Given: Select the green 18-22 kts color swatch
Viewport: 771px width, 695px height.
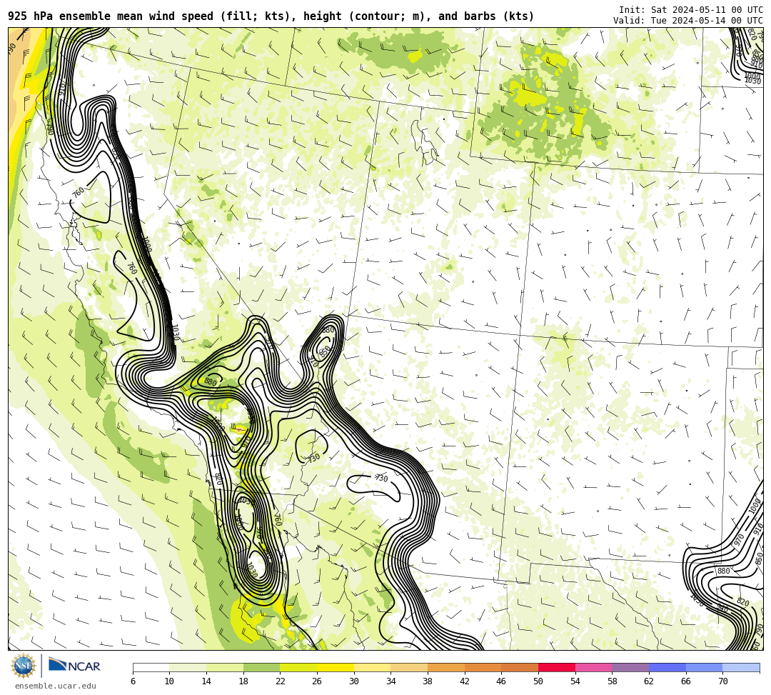Looking at the screenshot, I should (261, 667).
